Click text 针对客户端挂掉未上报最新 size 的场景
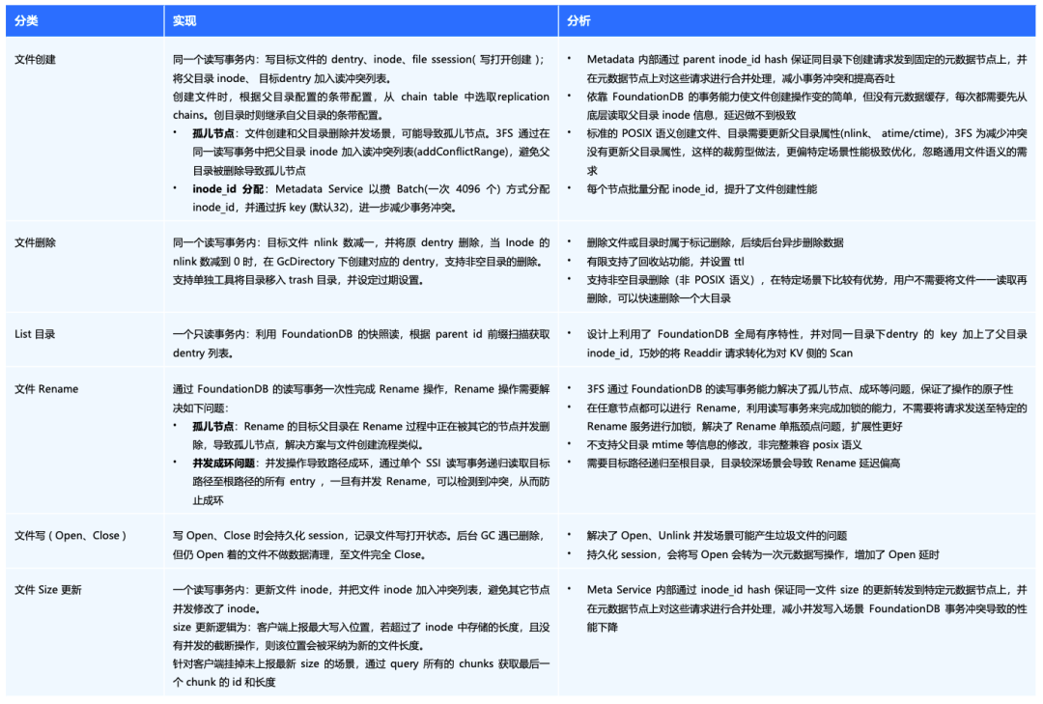The image size is (1043, 704). 361,673
